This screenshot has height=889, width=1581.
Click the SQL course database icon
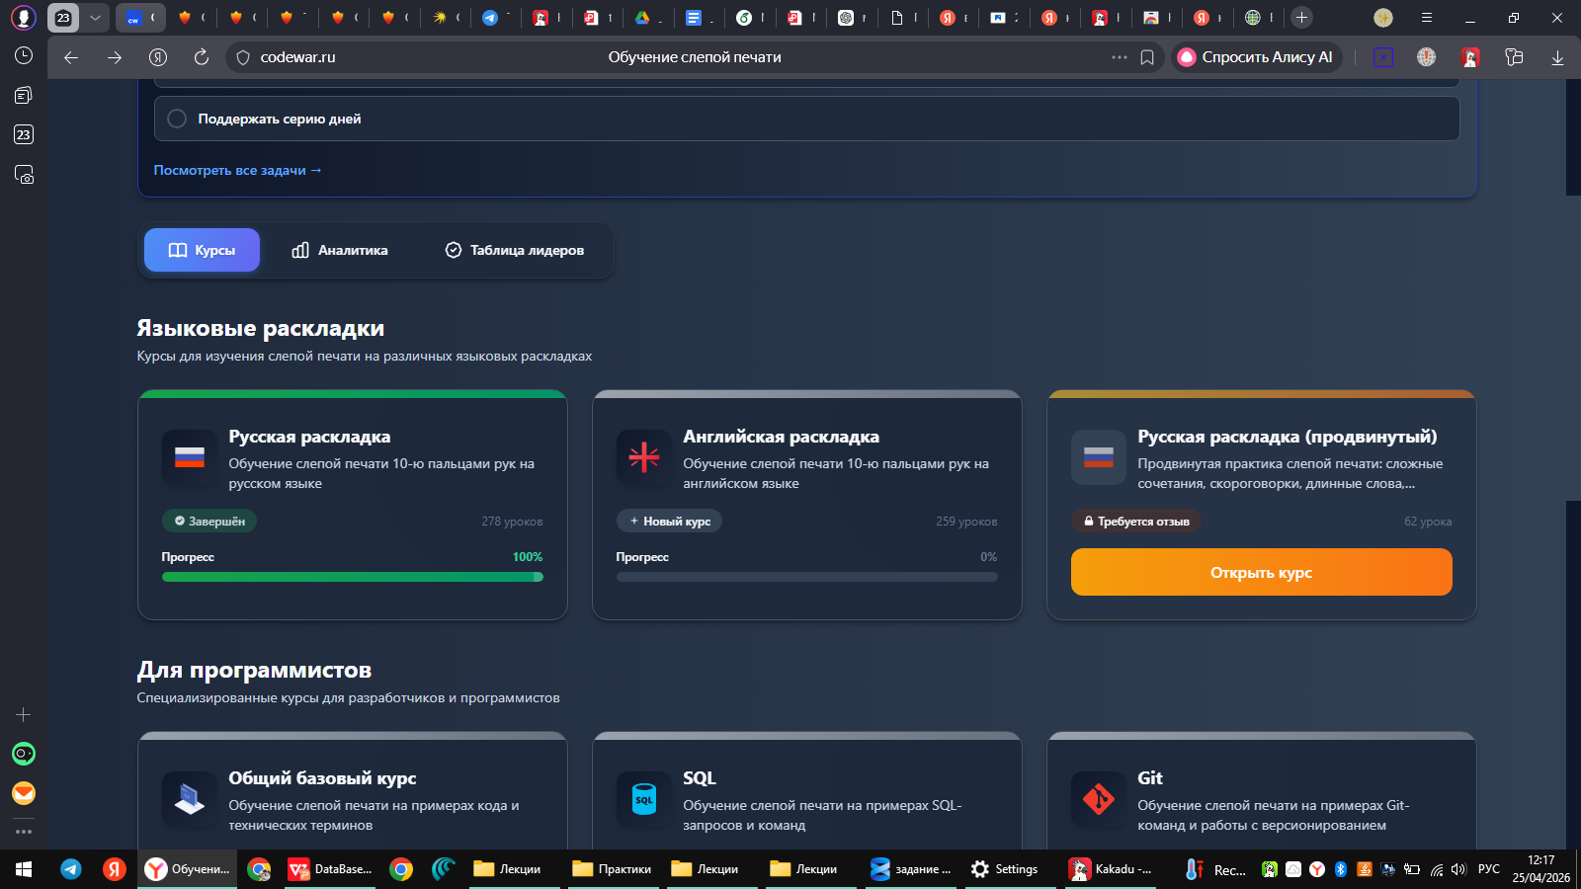pyautogui.click(x=643, y=799)
